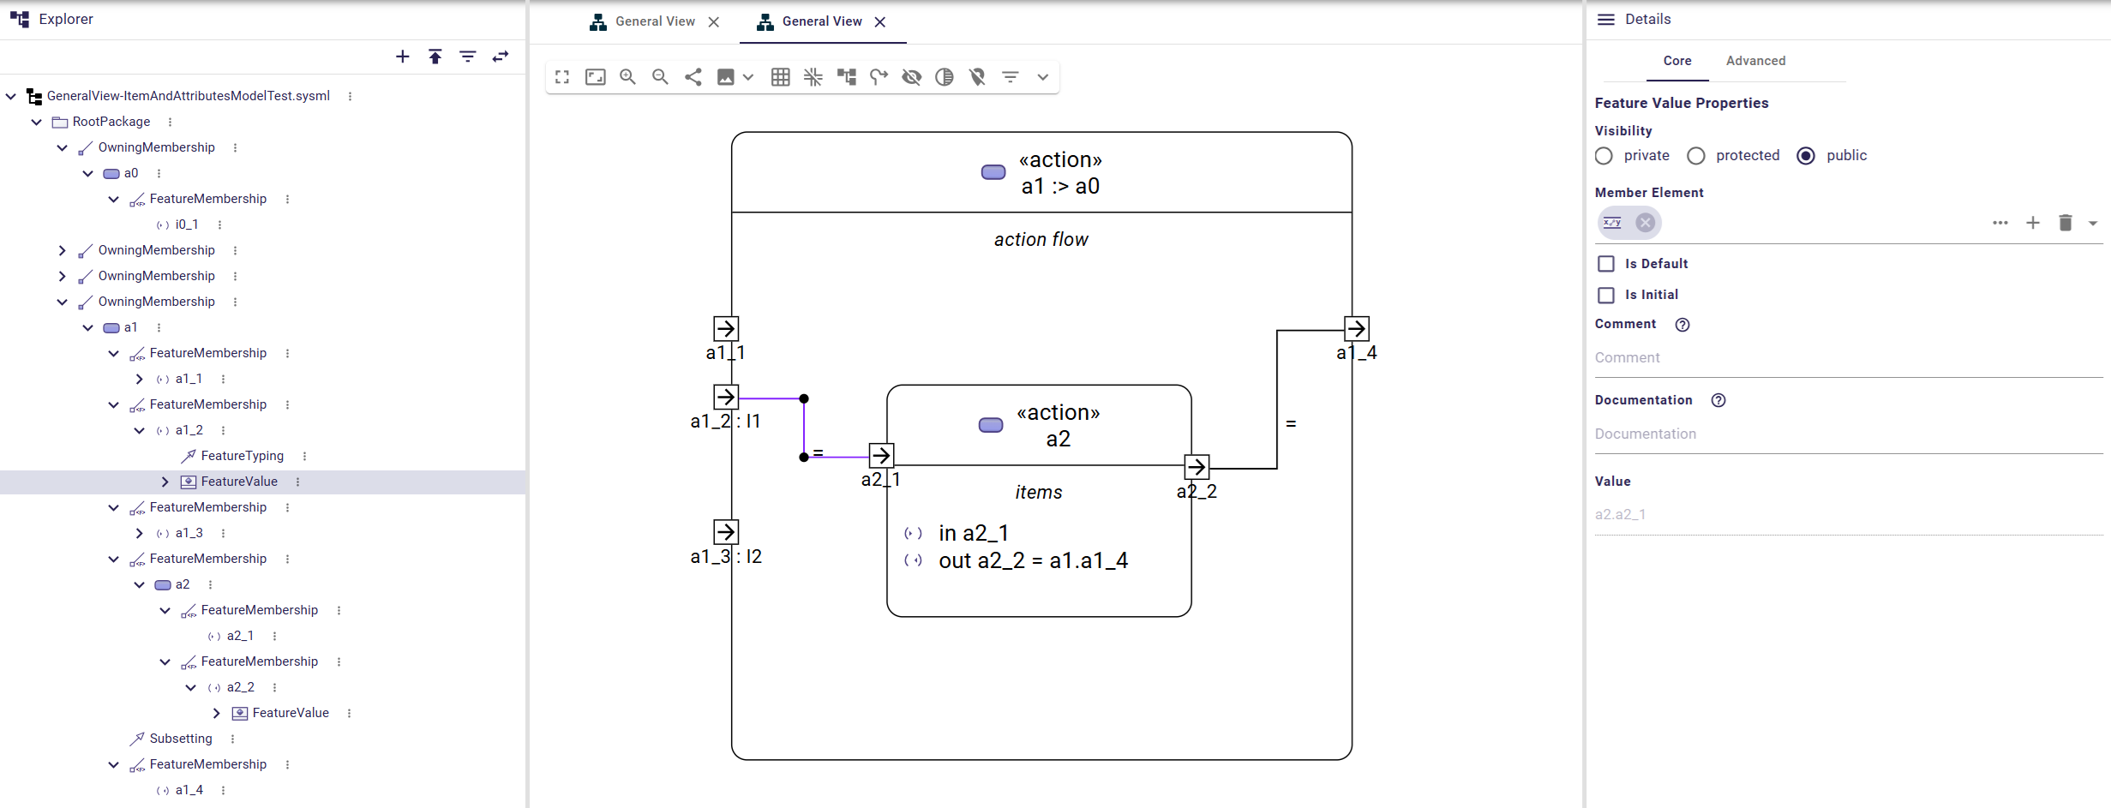
Task: Open the image export dropdown arrow
Action: (749, 77)
